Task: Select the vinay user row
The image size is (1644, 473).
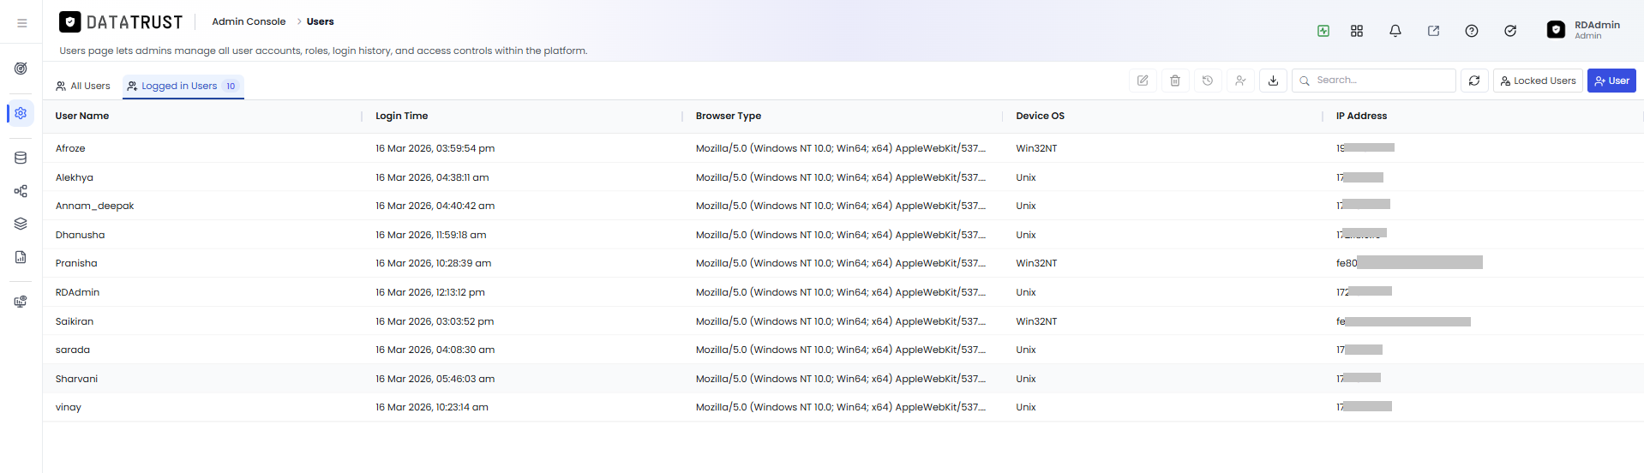Action: pos(843,407)
